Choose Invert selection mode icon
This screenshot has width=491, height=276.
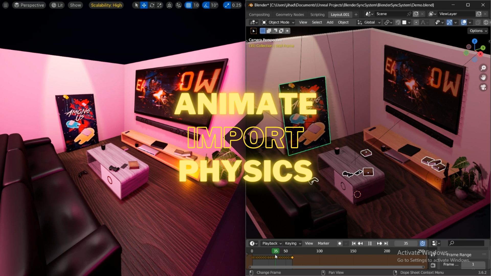(281, 31)
